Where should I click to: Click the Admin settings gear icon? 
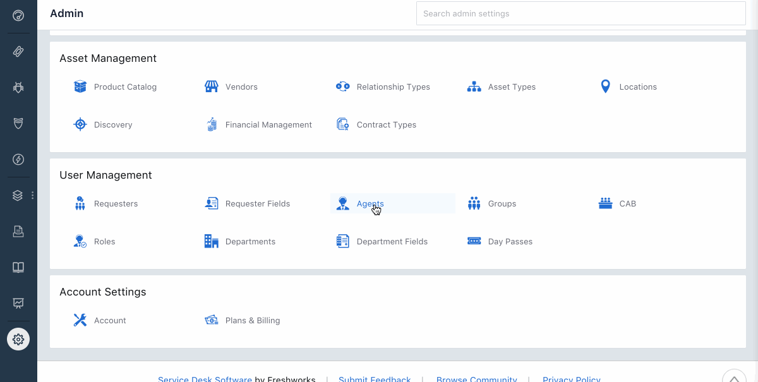point(18,338)
